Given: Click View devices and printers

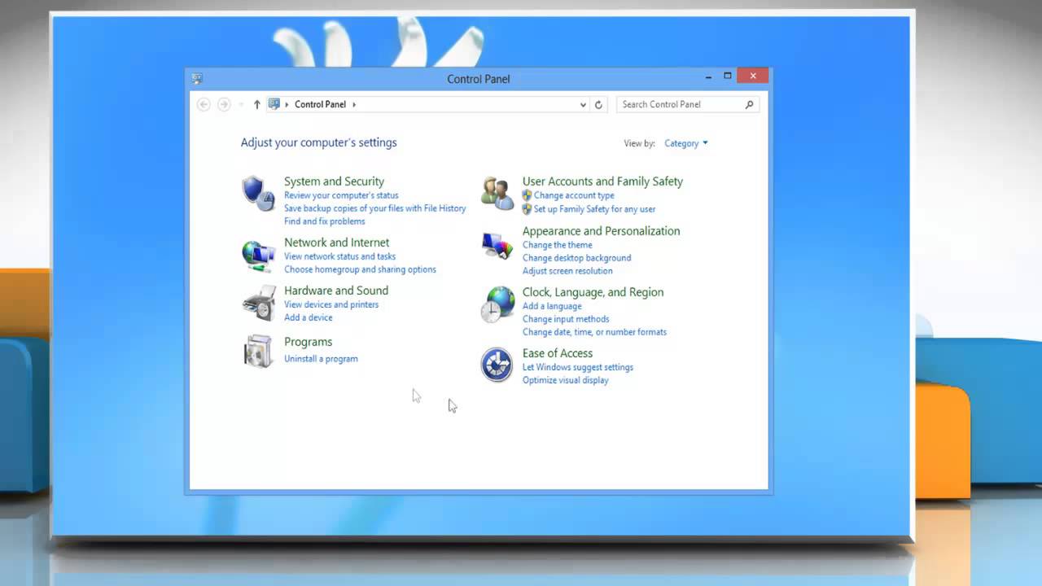Looking at the screenshot, I should click(331, 304).
